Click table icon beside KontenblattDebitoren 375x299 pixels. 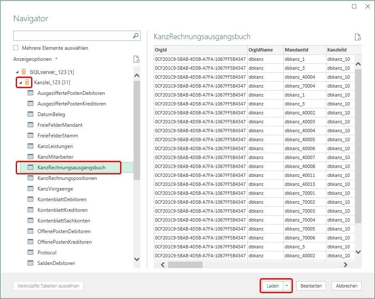click(x=30, y=199)
